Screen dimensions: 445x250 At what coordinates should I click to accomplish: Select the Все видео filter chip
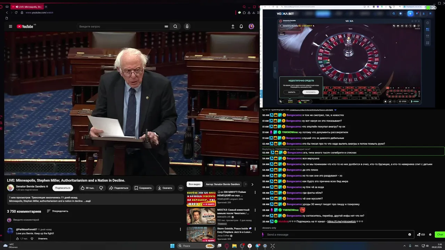(194, 184)
